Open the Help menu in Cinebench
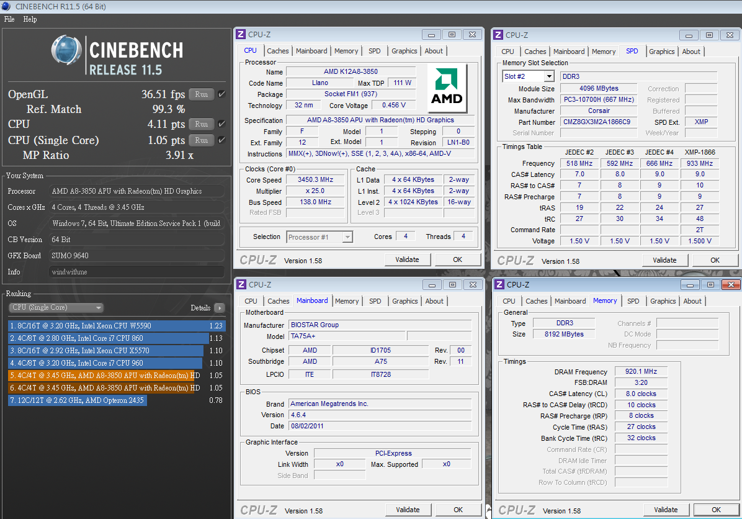 point(30,19)
